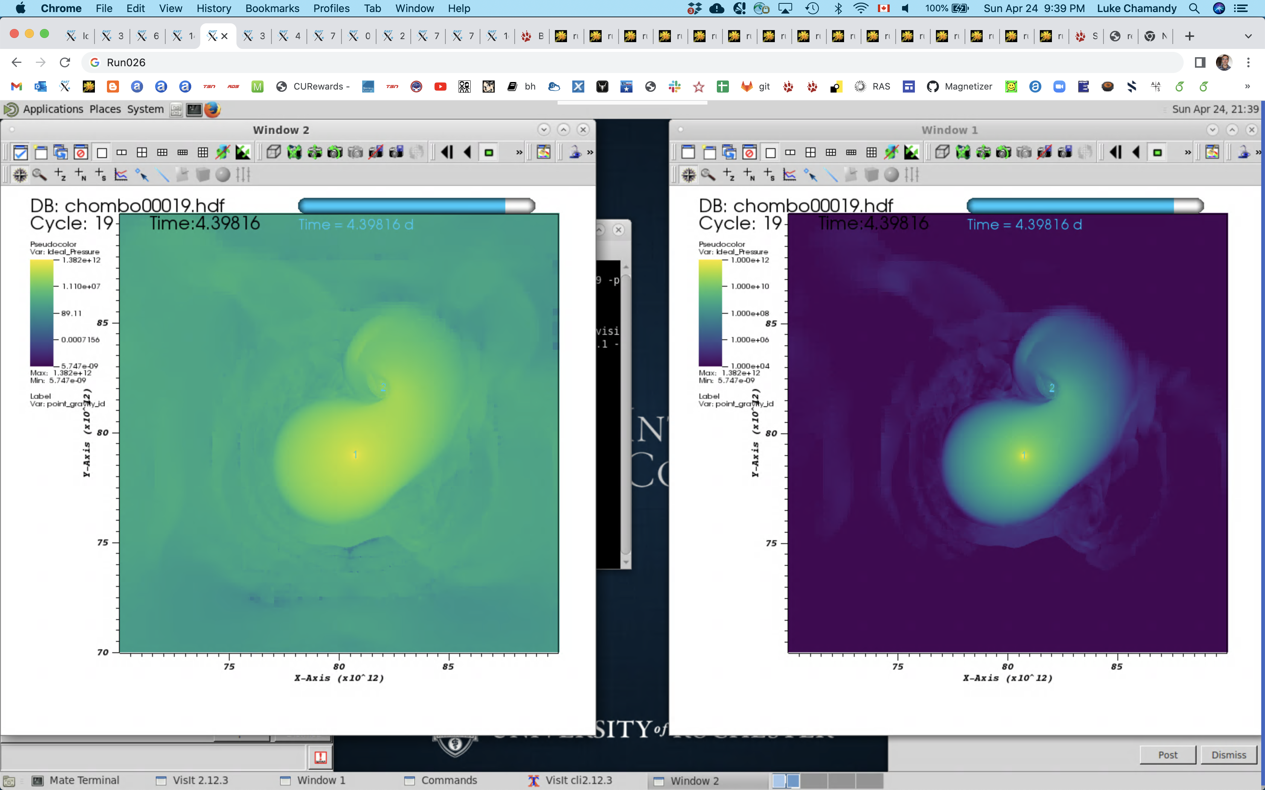Screen dimensions: 1265x790
Task: Click the Firefox launcher in the MATE panel
Action: pos(212,109)
